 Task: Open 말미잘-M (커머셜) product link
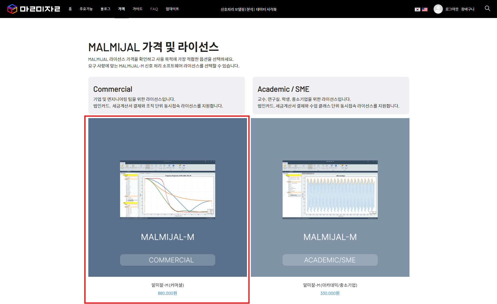(x=168, y=285)
